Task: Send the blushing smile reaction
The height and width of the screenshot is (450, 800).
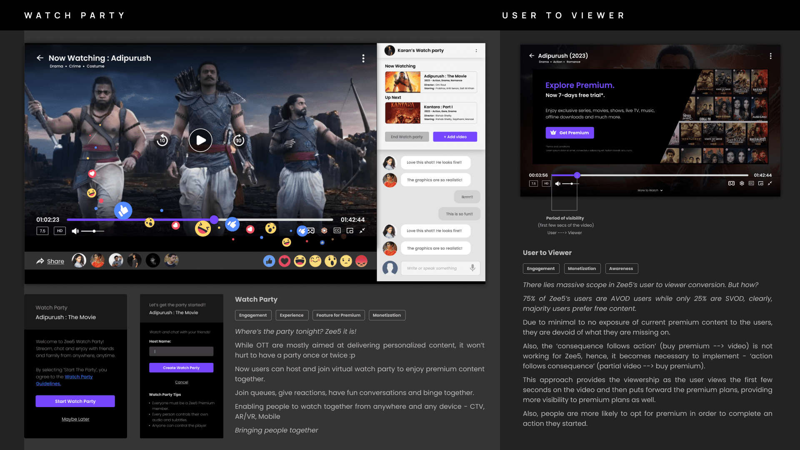Action: coord(315,261)
